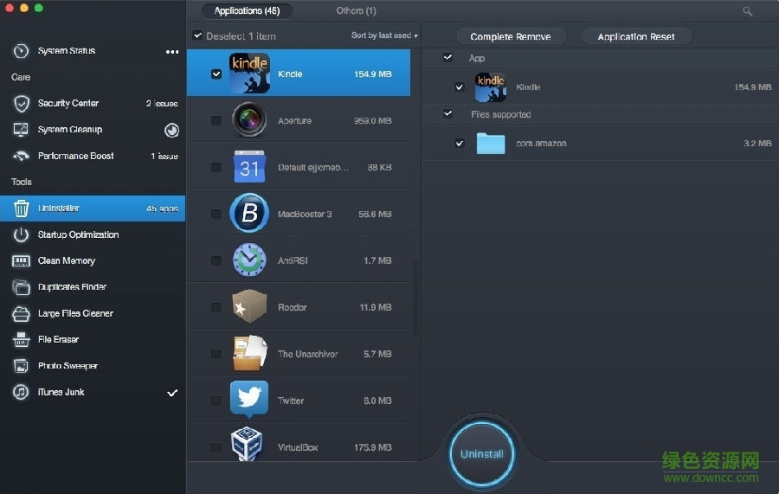The height and width of the screenshot is (494, 779).
Task: Click the search magnifier icon
Action: coord(747,11)
